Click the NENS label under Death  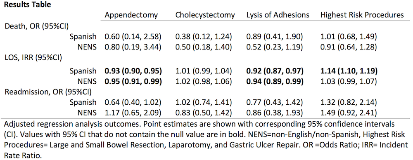[x=87, y=48]
